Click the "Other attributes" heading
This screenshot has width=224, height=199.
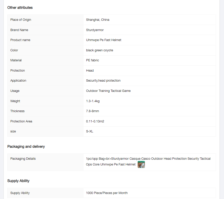[20, 8]
